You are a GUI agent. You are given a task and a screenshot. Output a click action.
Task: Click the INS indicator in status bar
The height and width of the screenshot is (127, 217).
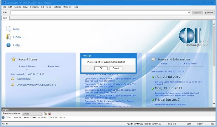click(212, 124)
